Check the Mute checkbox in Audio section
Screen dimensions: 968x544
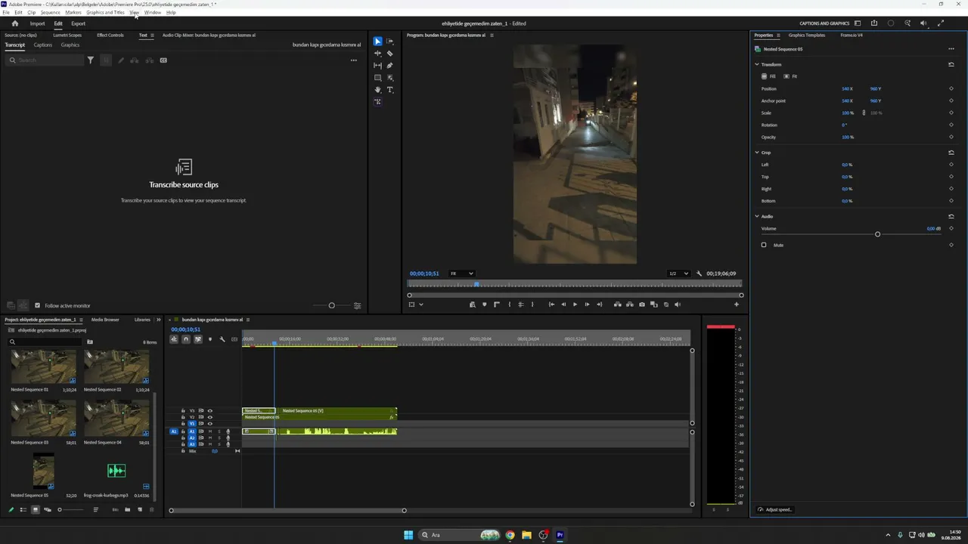(x=764, y=245)
